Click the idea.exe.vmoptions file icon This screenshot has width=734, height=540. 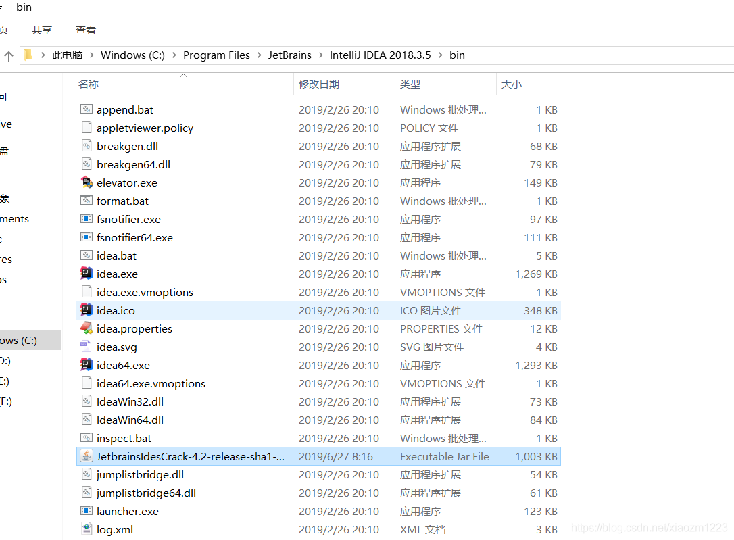click(86, 292)
